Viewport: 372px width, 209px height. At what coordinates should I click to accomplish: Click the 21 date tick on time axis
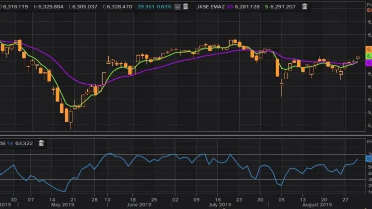(73, 200)
